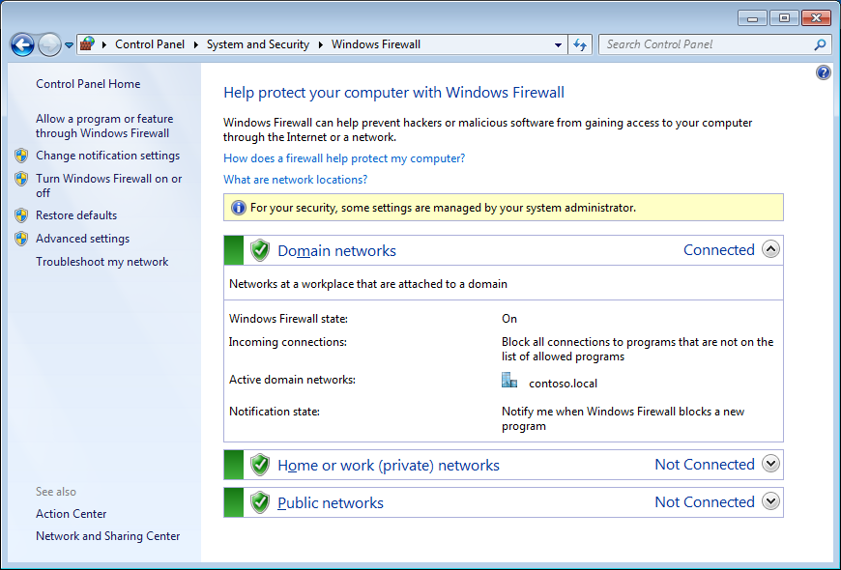Click the contoso.local network icon

pos(509,381)
